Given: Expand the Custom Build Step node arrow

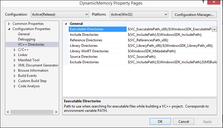Looking at the screenshot, I should [x=15, y=81].
